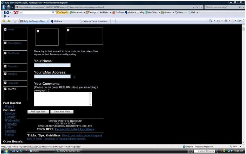This screenshot has height=154, width=246.
Task: Open the Yahoo Mail toolbar shortcut
Action: pyautogui.click(x=191, y=12)
